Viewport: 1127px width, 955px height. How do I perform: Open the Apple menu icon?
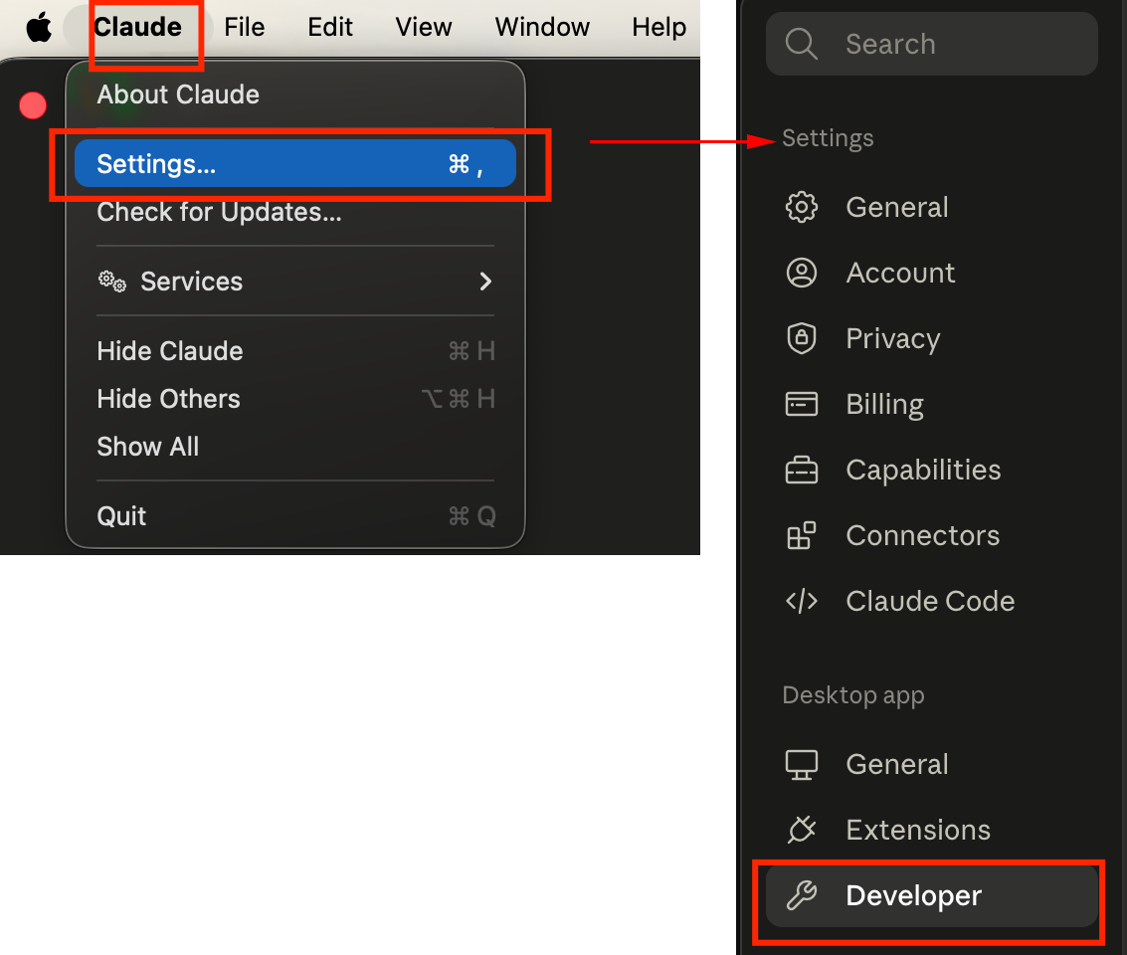(x=39, y=27)
